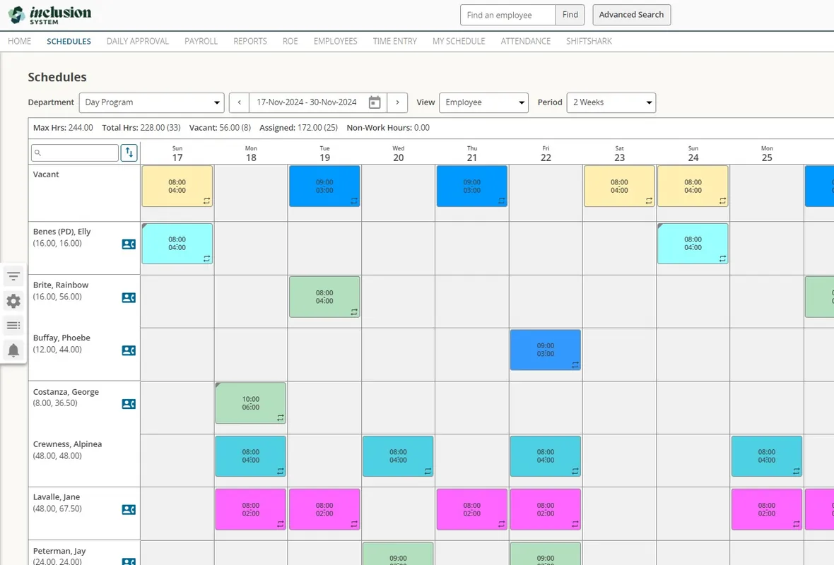Open the filter panel in the left sidebar
Viewport: 834px width, 565px height.
click(13, 276)
